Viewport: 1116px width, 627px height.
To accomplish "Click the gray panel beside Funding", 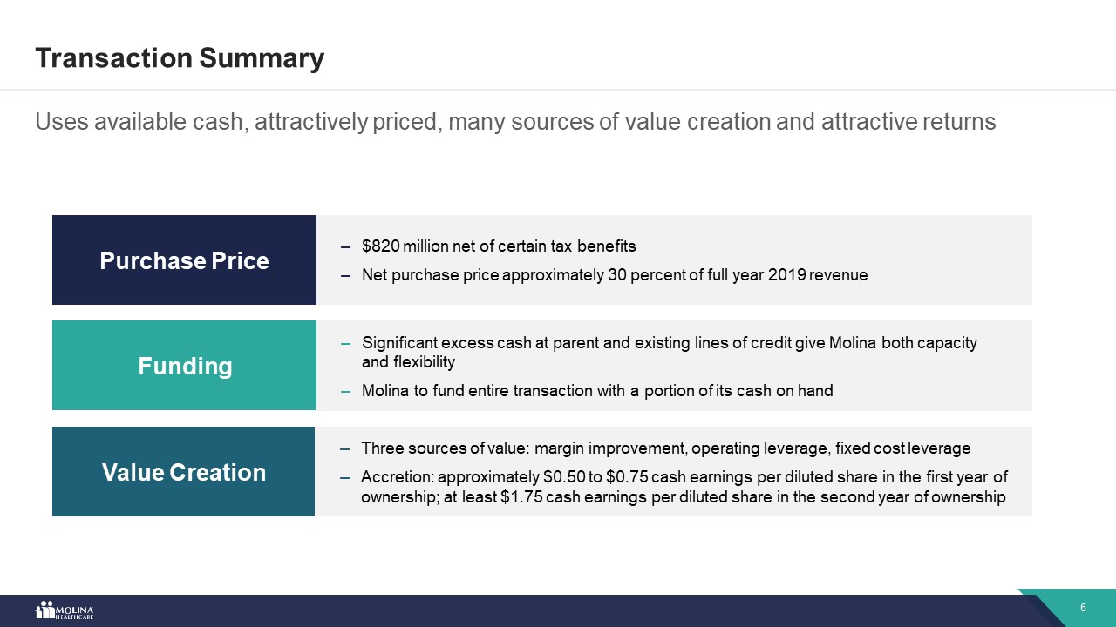I will (674, 366).
